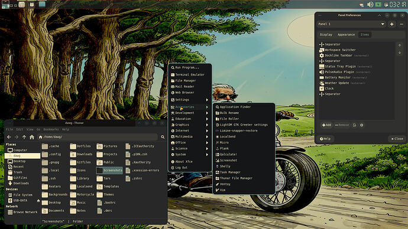Move selected panel item down with arrow
The width and height of the screenshot is (408, 229).
click(x=400, y=53)
